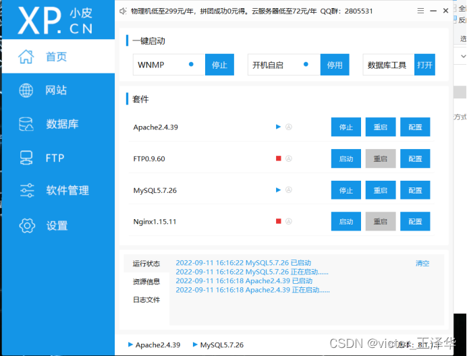Click the greyed 重启 for Nginx1.15.11
The width and height of the screenshot is (467, 356).
click(x=381, y=221)
